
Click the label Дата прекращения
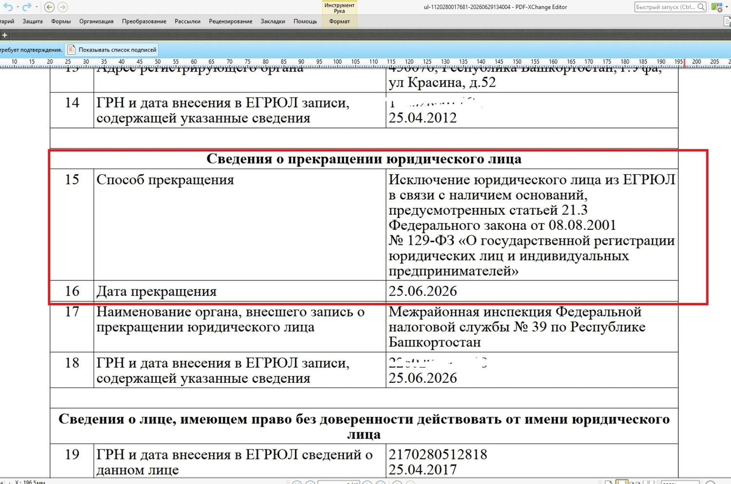(156, 291)
